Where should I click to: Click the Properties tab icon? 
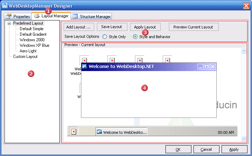pyautogui.click(x=9, y=16)
